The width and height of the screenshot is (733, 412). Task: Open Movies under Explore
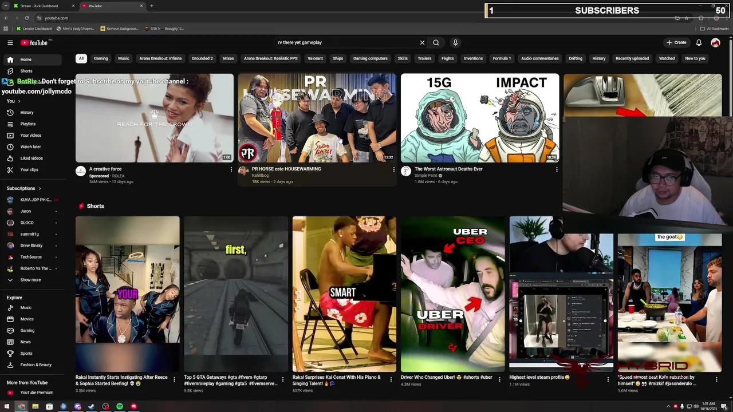[x=32, y=319]
